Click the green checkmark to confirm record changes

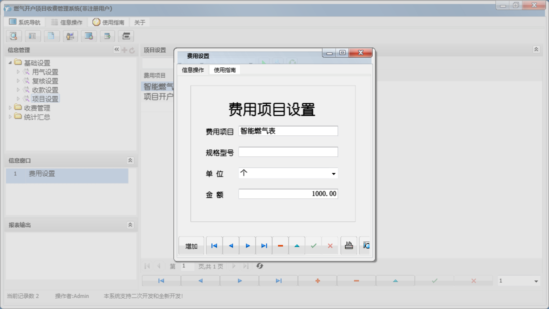pos(314,245)
